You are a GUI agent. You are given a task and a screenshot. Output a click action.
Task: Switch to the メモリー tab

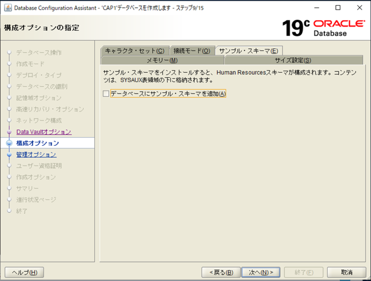(162, 60)
